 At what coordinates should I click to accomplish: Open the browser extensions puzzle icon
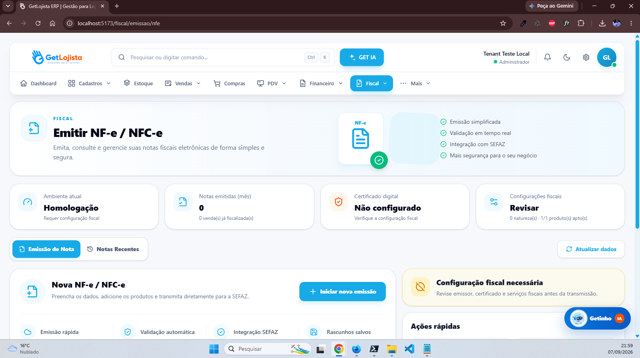tap(581, 23)
